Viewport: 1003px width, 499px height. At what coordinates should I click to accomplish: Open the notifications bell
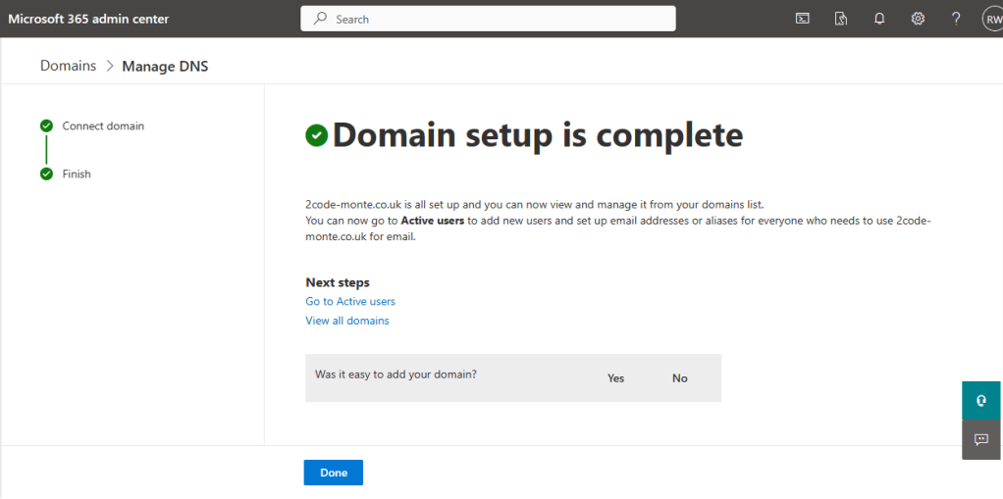pos(879,19)
